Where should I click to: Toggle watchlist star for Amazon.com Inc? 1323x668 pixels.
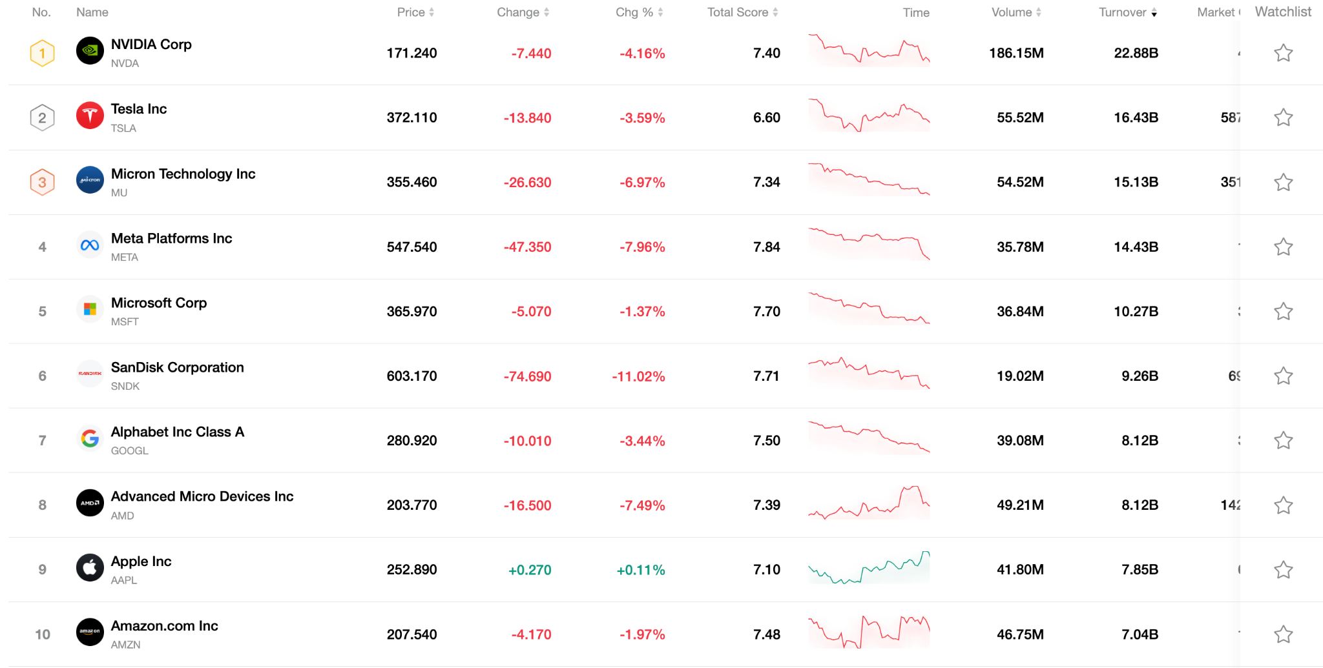[1283, 634]
